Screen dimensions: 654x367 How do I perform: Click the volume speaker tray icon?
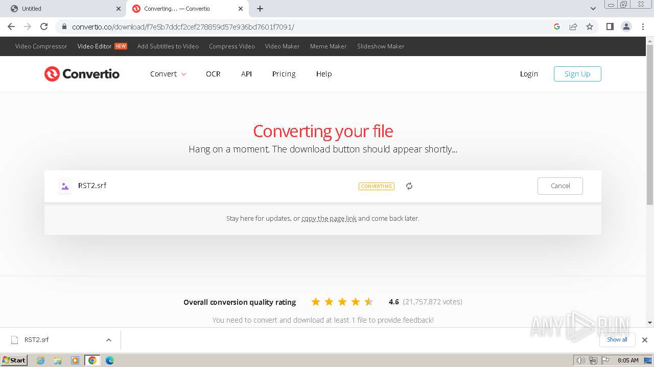coord(580,360)
